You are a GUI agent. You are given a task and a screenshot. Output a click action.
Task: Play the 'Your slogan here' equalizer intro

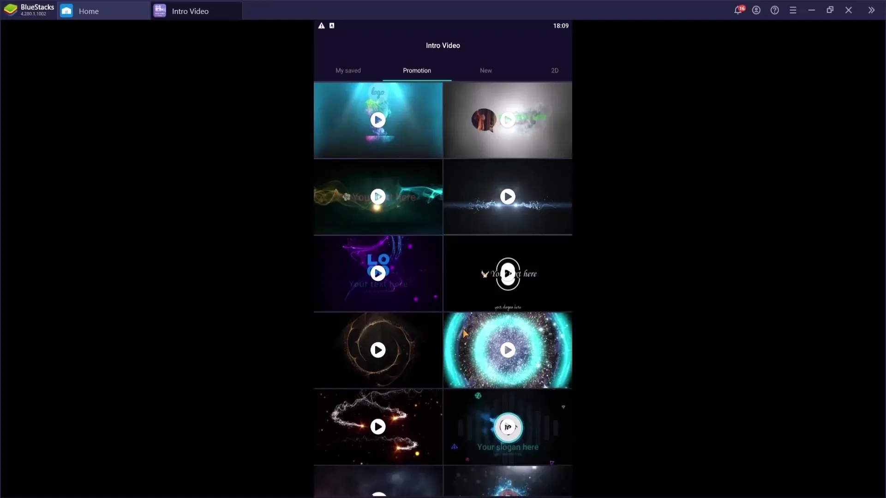(508, 427)
